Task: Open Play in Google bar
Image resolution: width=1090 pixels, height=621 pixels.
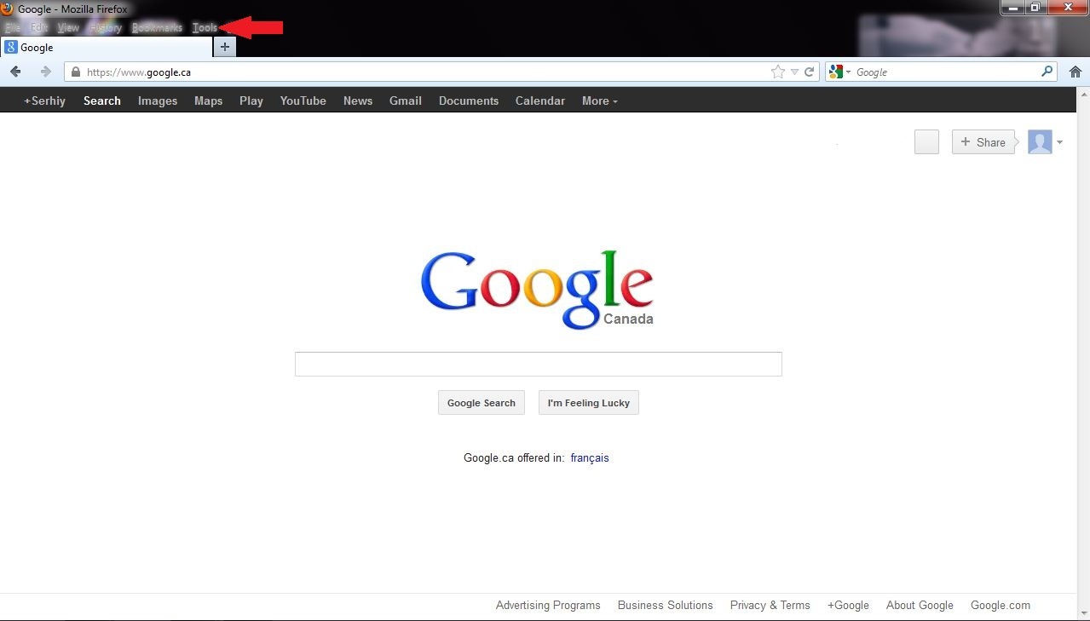Action: (x=251, y=101)
